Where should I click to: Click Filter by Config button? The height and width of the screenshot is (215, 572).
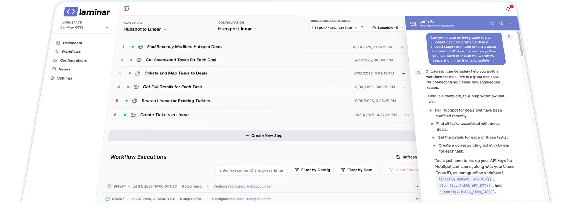click(312, 170)
